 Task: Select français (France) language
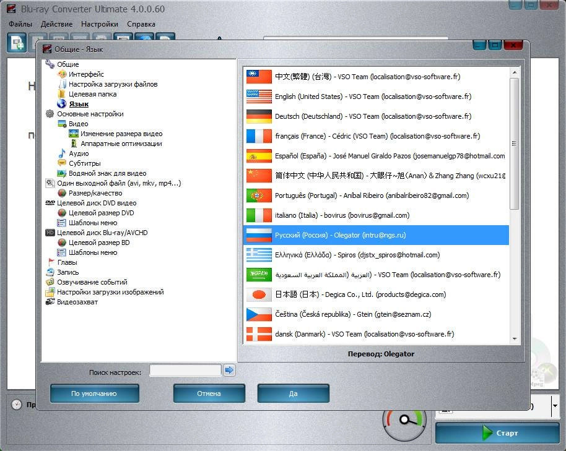coord(376,136)
